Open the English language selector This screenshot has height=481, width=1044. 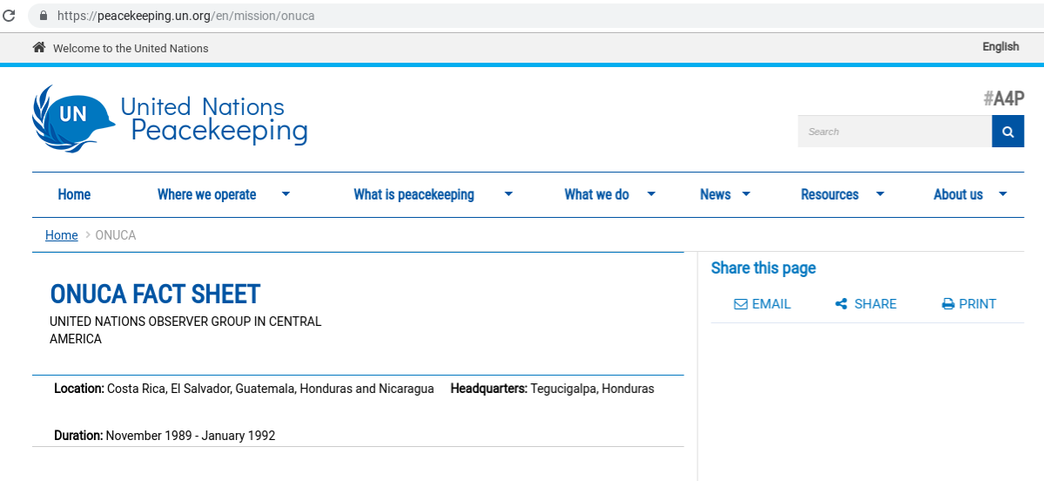pyautogui.click(x=1000, y=47)
